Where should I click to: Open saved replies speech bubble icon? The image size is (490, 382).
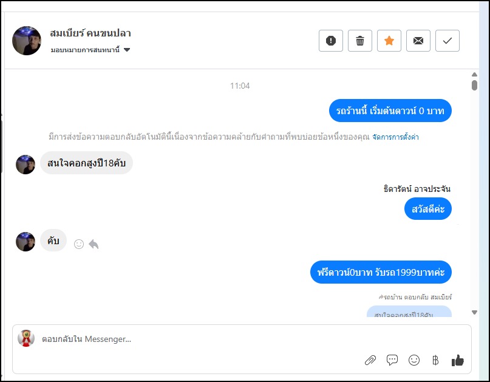(x=392, y=360)
